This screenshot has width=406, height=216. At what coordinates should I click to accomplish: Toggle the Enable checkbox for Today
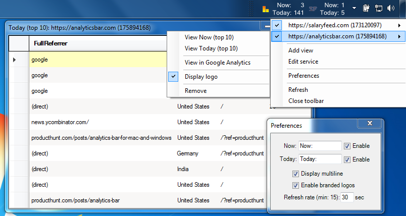tap(347, 159)
